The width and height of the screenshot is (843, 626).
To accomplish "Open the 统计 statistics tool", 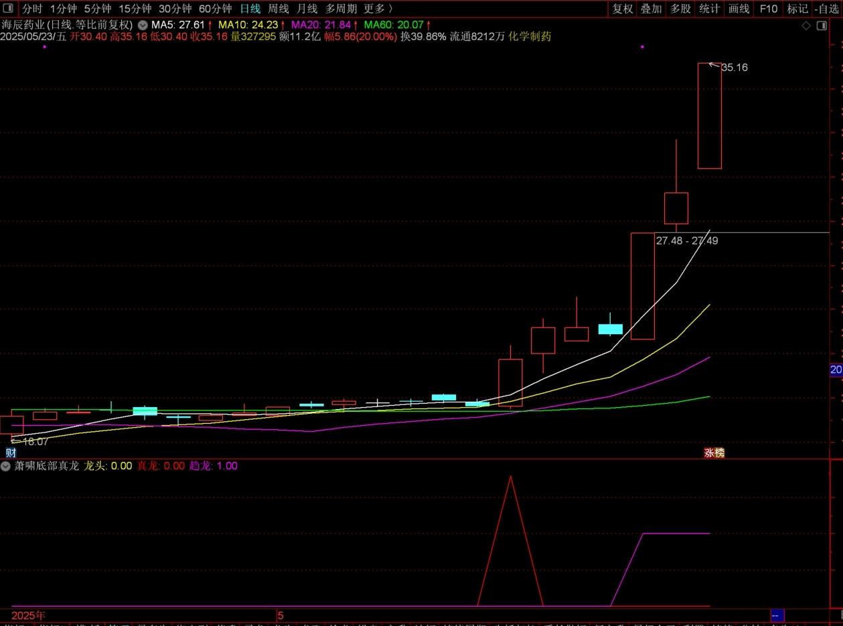I will tap(709, 9).
